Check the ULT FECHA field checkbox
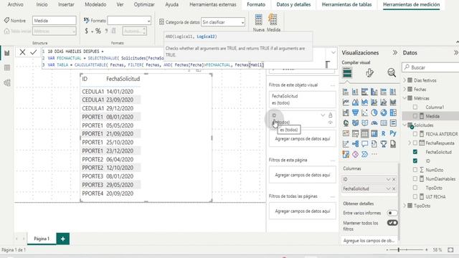Viewport: 459px width, 258px height. [415, 196]
